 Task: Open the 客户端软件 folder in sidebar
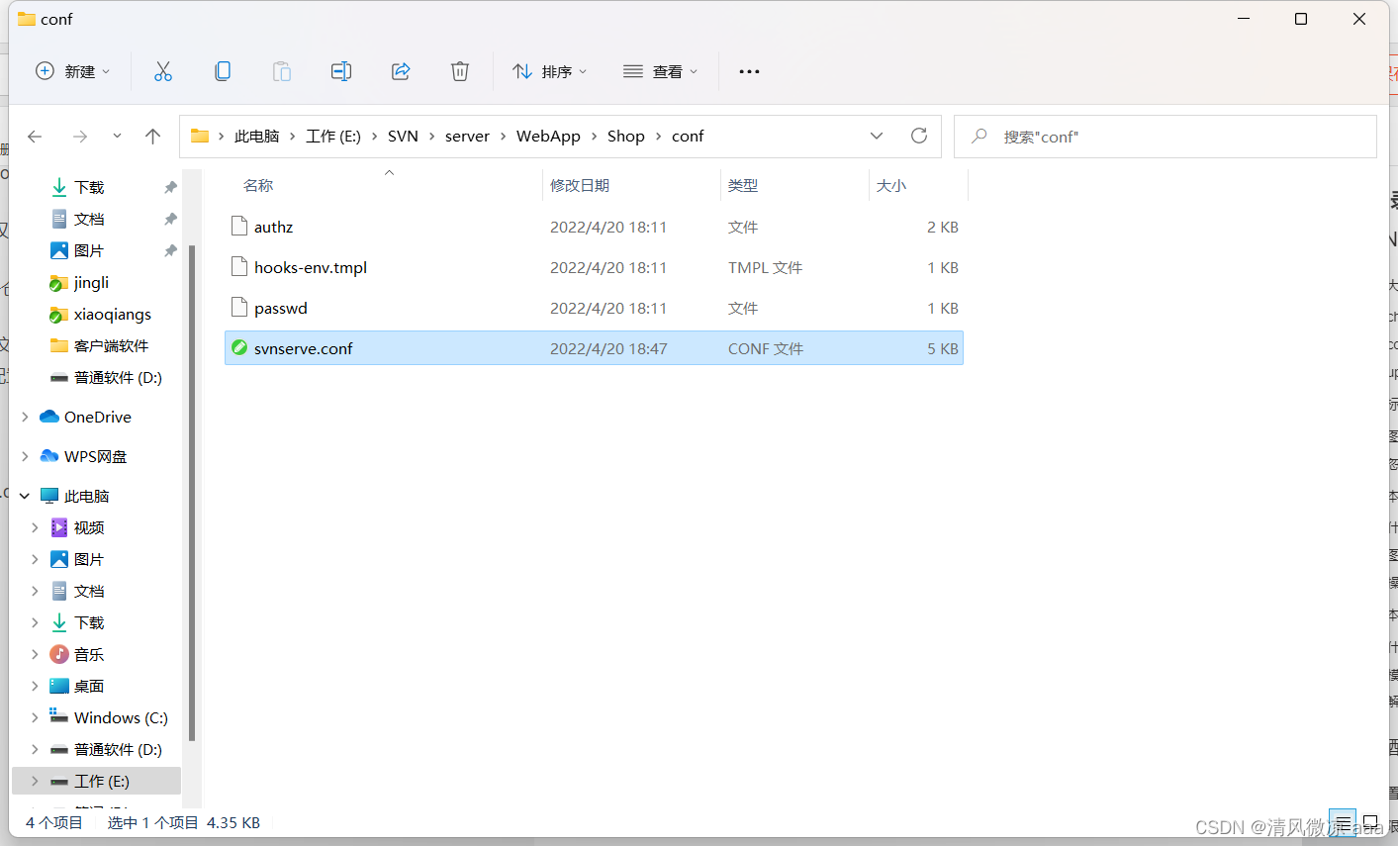coord(99,345)
